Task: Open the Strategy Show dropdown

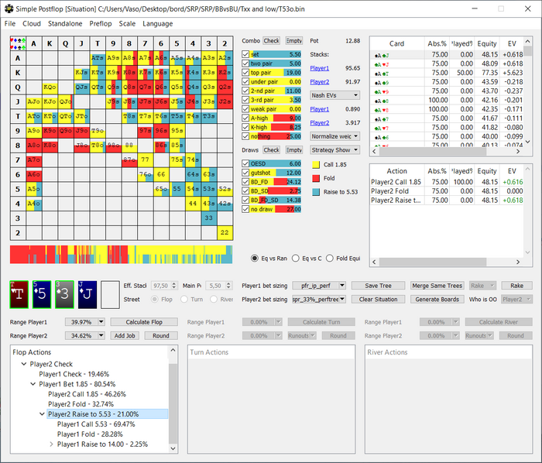Action: [334, 150]
